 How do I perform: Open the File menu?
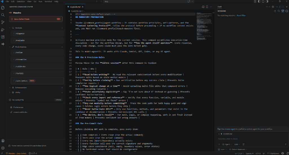coord(7,1)
